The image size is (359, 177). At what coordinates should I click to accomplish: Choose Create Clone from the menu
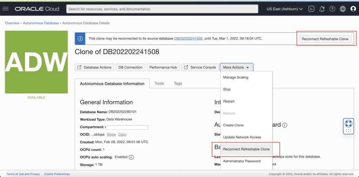coord(246,125)
